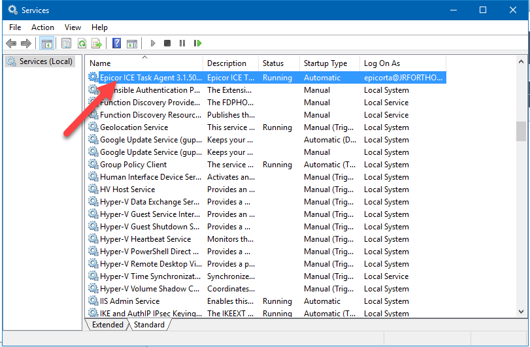
Task: Click the Start Service play icon
Action: (153, 43)
